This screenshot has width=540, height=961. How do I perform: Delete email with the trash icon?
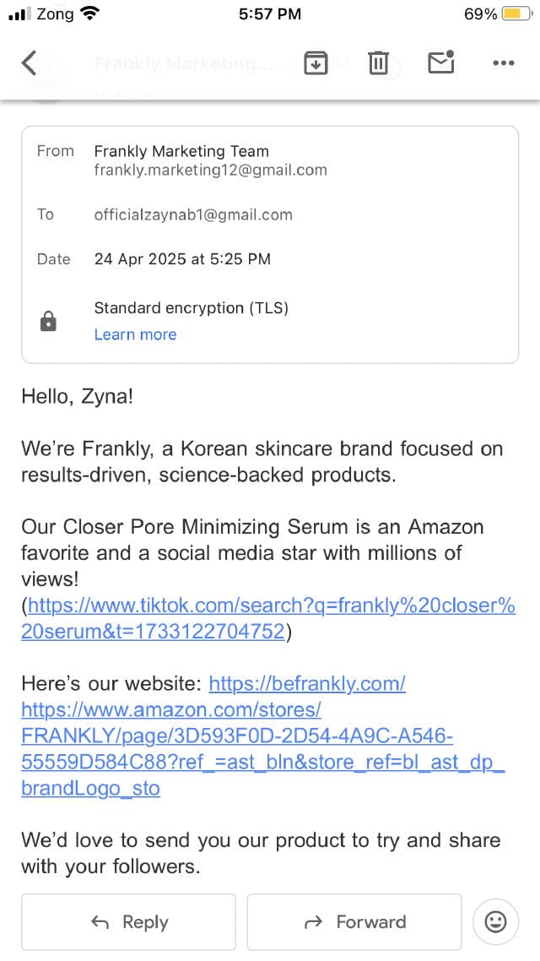(378, 62)
